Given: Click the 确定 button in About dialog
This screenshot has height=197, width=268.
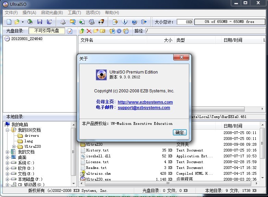Looking at the screenshot, I should click(x=179, y=132).
